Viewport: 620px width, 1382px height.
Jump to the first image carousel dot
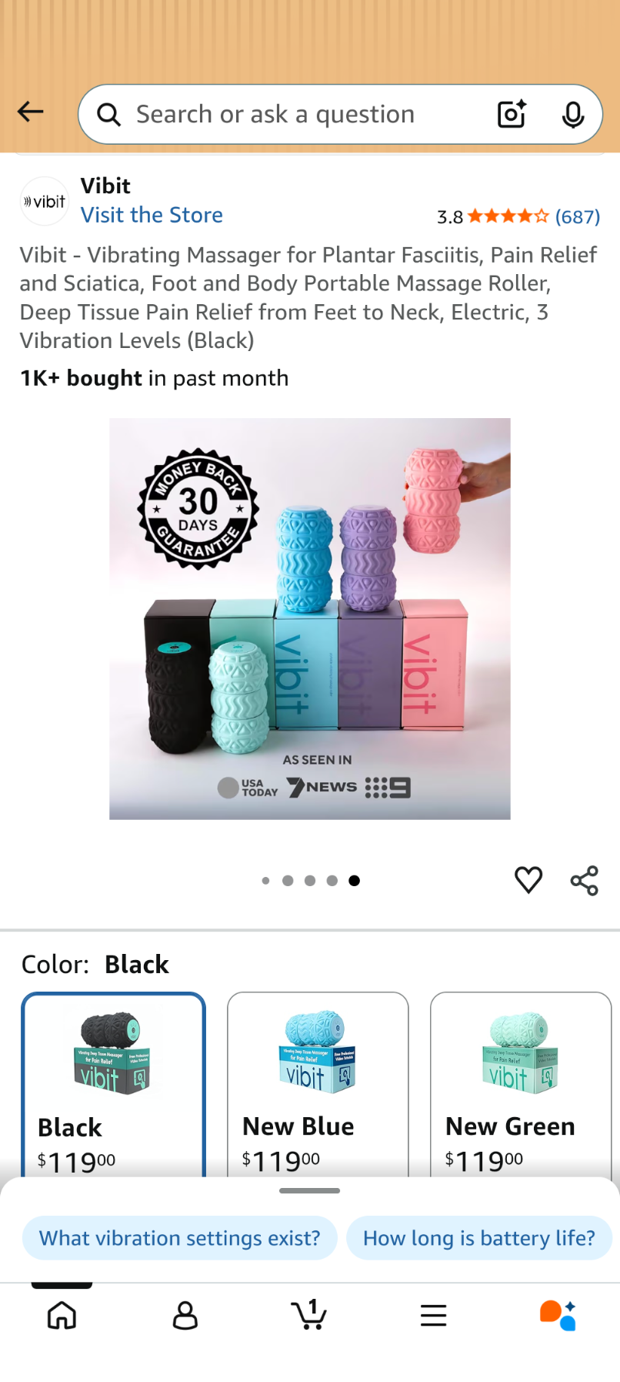pos(265,881)
